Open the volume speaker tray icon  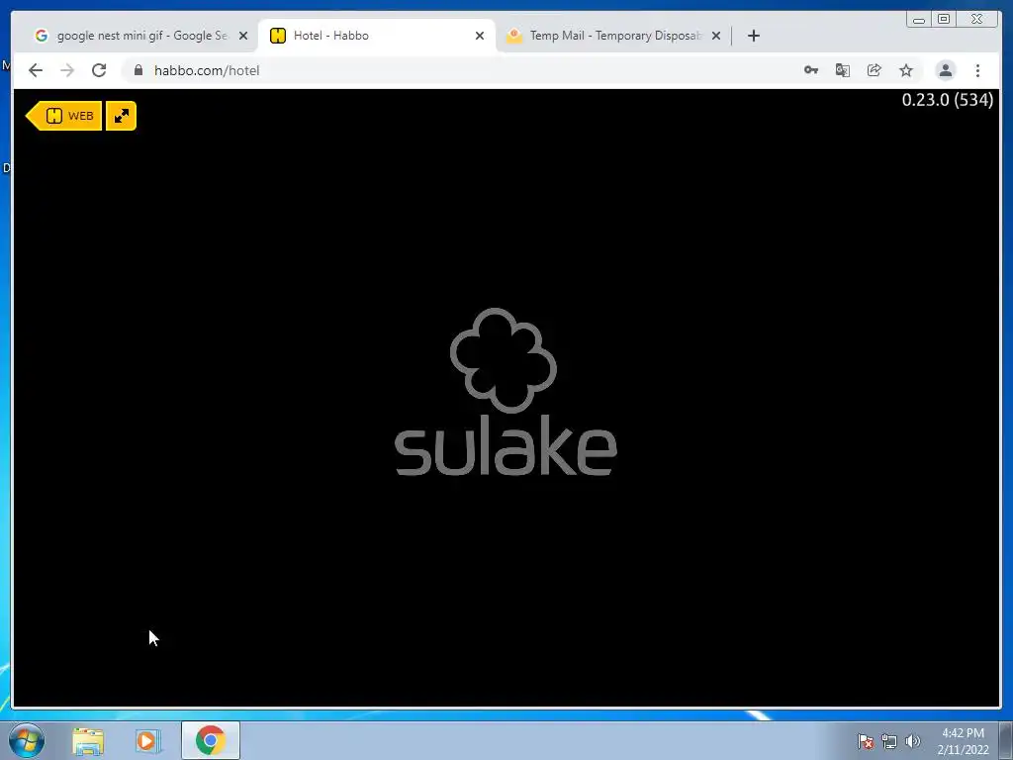tap(913, 741)
